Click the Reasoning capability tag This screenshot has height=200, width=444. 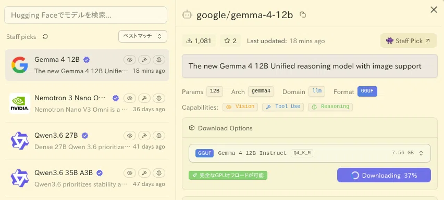(x=330, y=106)
